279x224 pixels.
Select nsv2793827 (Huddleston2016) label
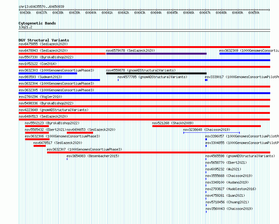[231, 189]
